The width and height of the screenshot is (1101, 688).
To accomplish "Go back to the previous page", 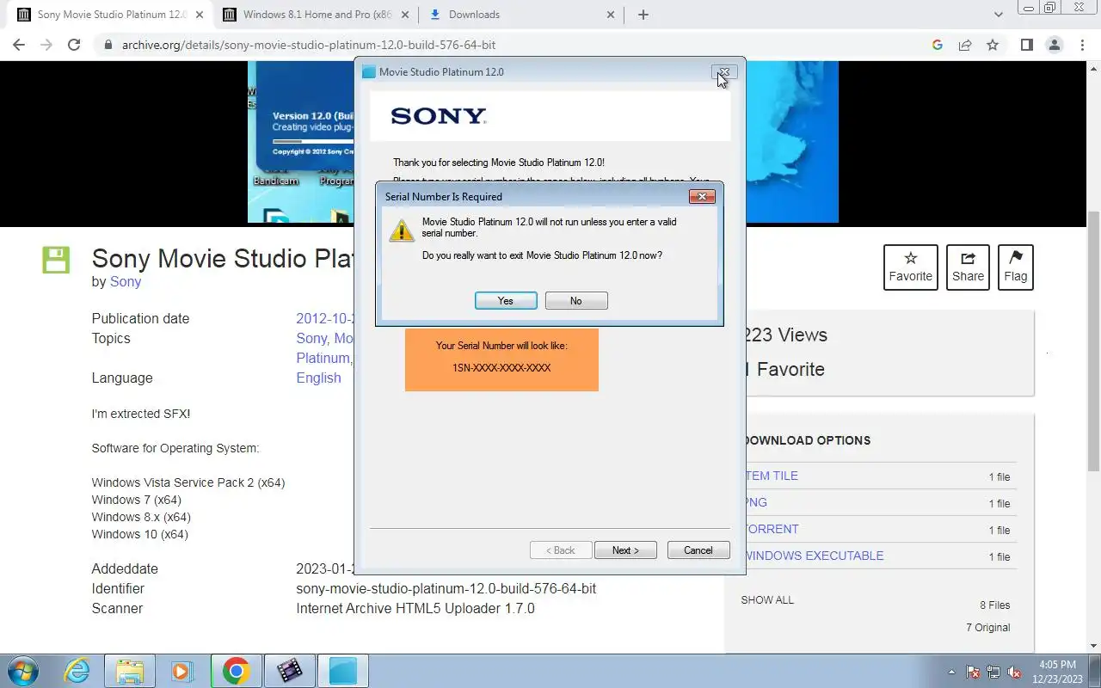I will pos(19,45).
